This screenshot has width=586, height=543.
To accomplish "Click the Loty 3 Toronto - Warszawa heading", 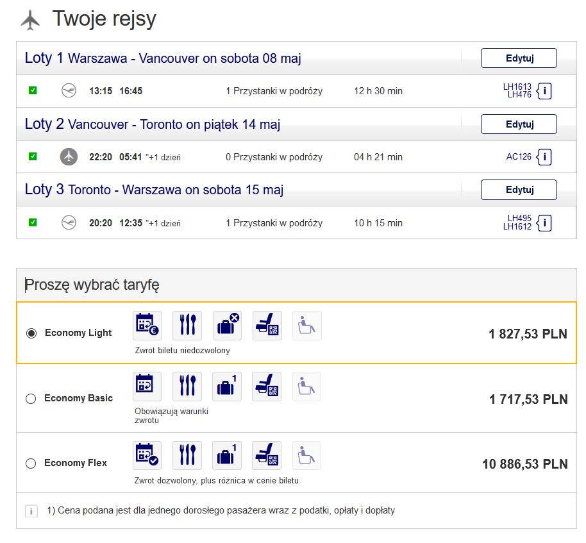I will tap(154, 190).
